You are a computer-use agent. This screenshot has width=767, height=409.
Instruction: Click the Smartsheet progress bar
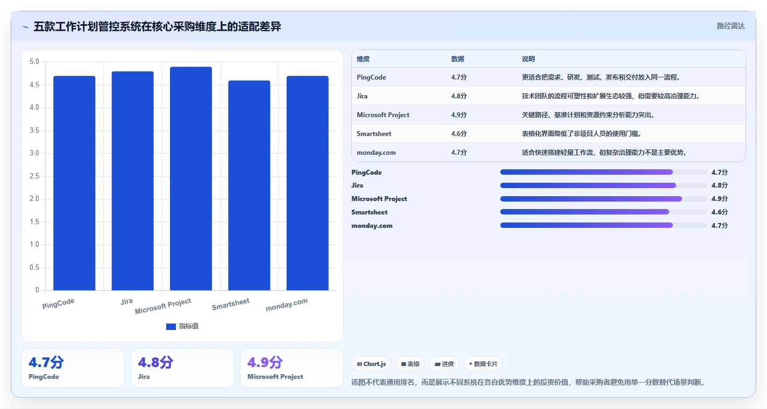(603, 212)
